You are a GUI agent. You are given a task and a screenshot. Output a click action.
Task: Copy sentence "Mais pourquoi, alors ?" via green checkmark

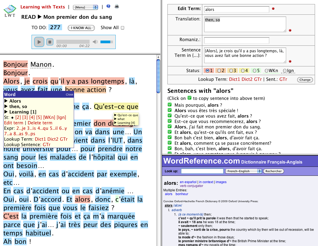pyautogui.click(x=170, y=105)
